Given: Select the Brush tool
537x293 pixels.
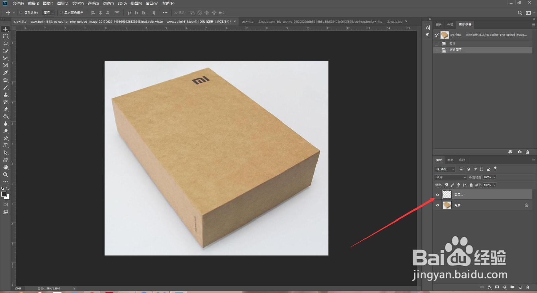Looking at the screenshot, I should 6,88.
